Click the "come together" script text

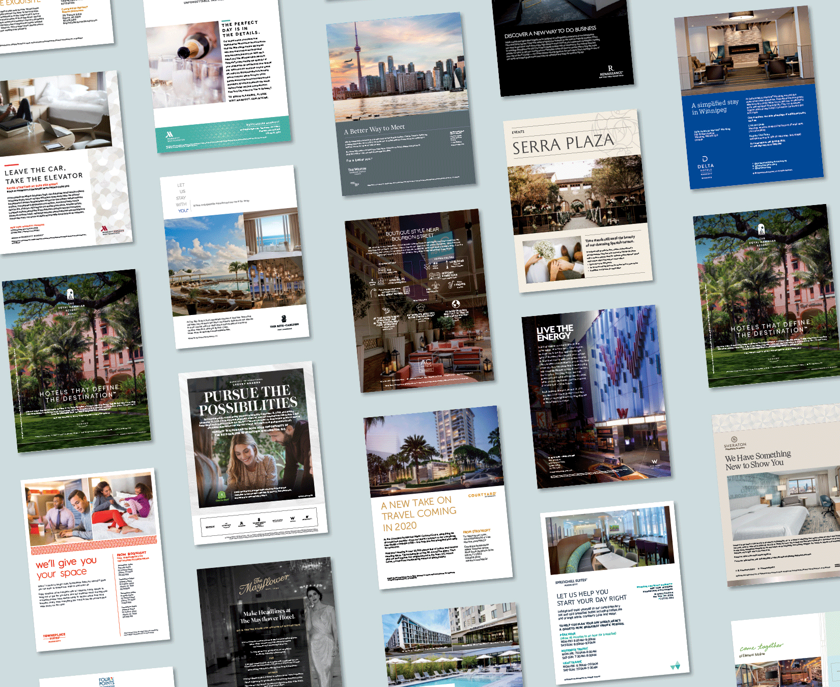click(762, 647)
